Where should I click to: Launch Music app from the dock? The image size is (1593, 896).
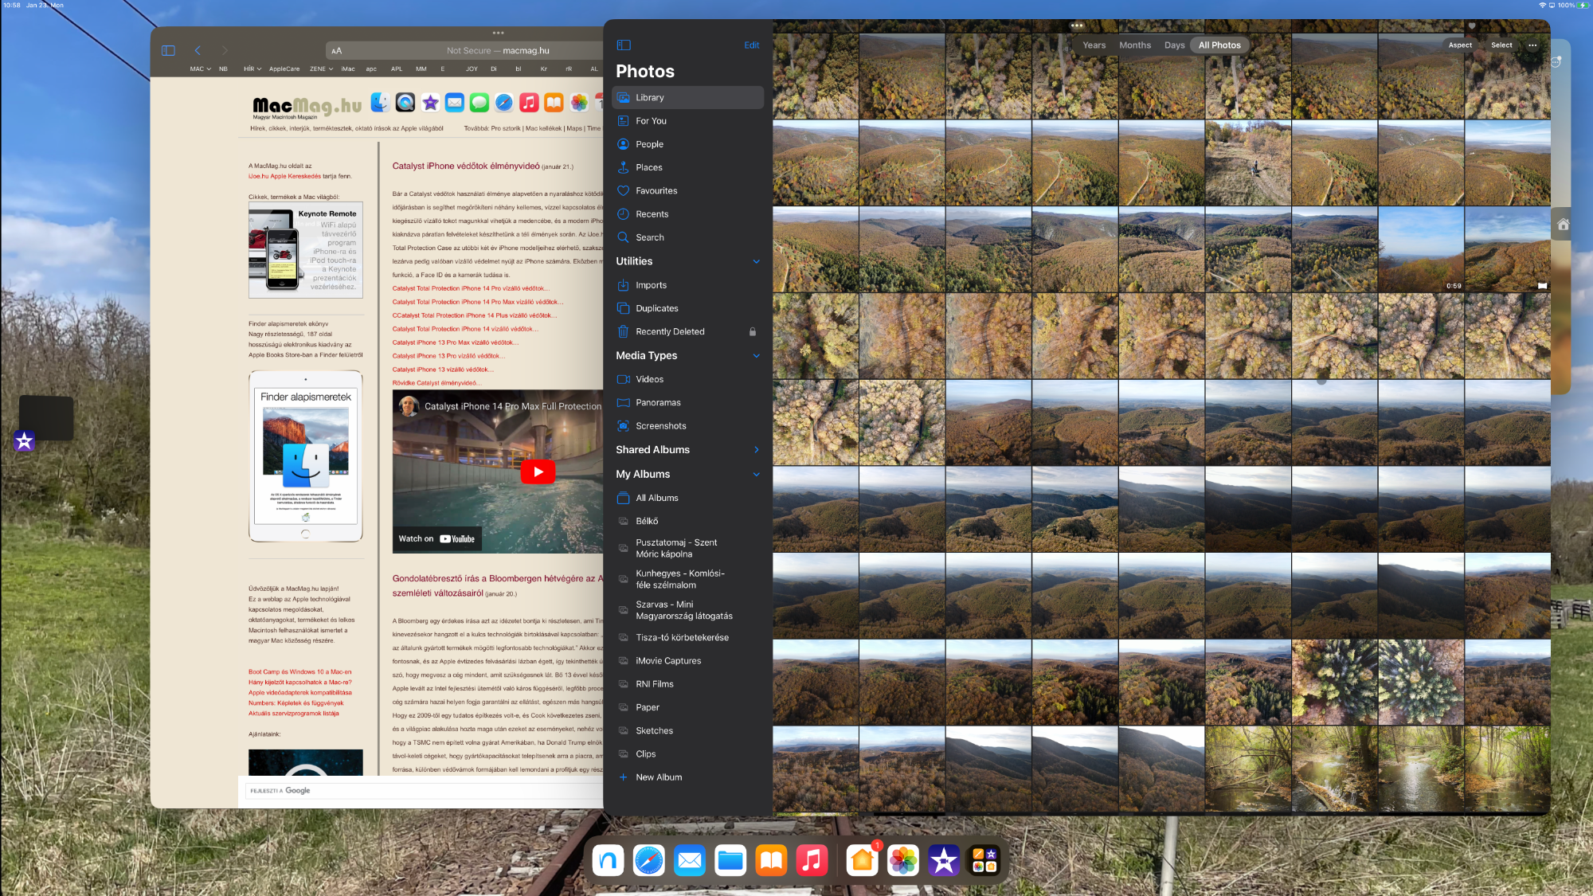coord(812,860)
